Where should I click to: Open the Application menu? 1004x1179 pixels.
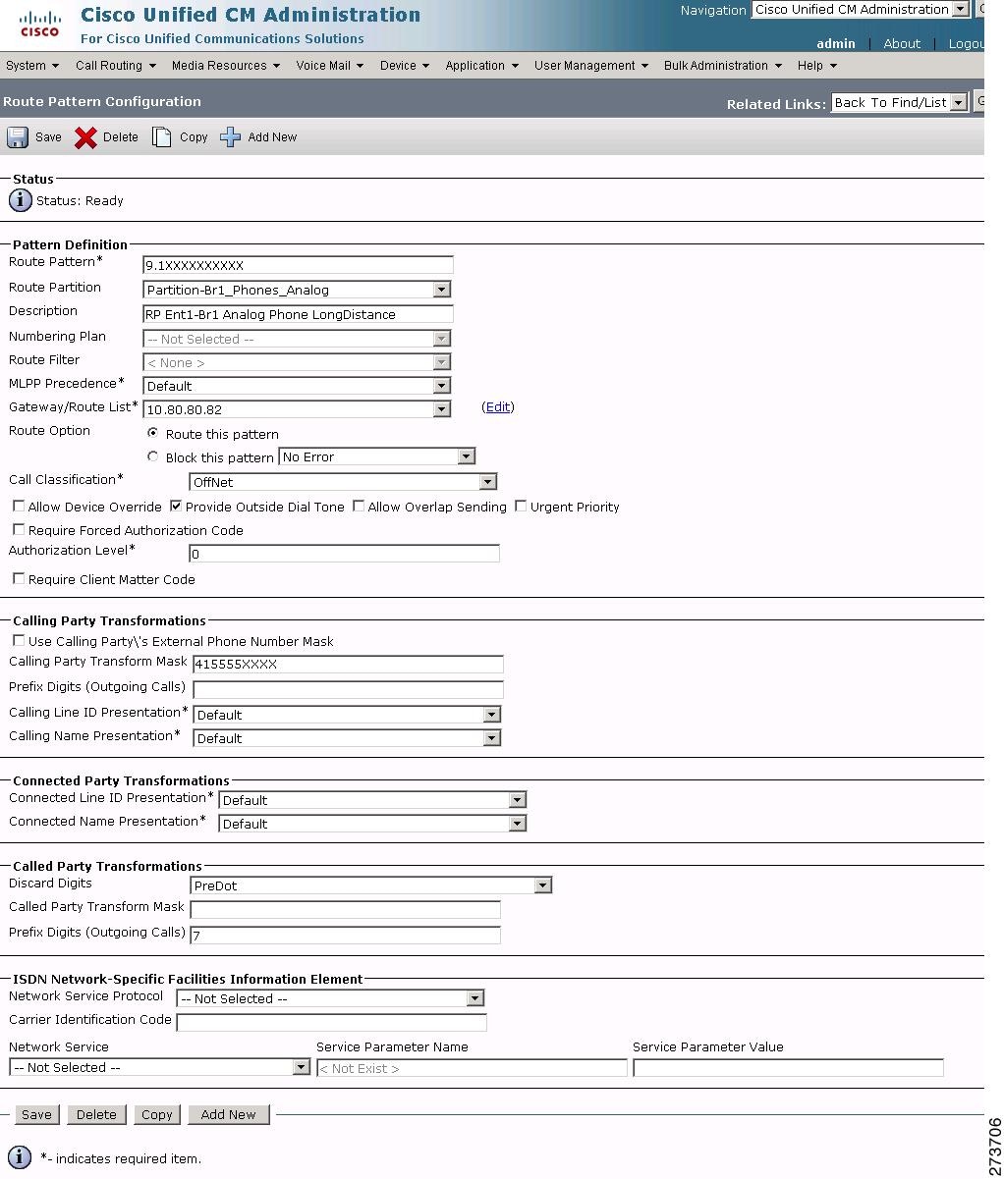click(x=482, y=66)
